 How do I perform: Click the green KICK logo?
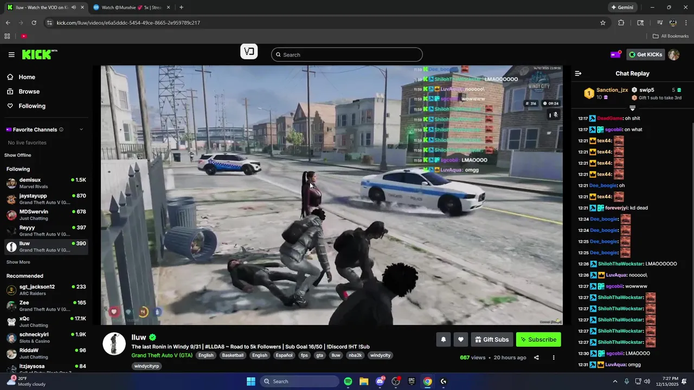(39, 54)
